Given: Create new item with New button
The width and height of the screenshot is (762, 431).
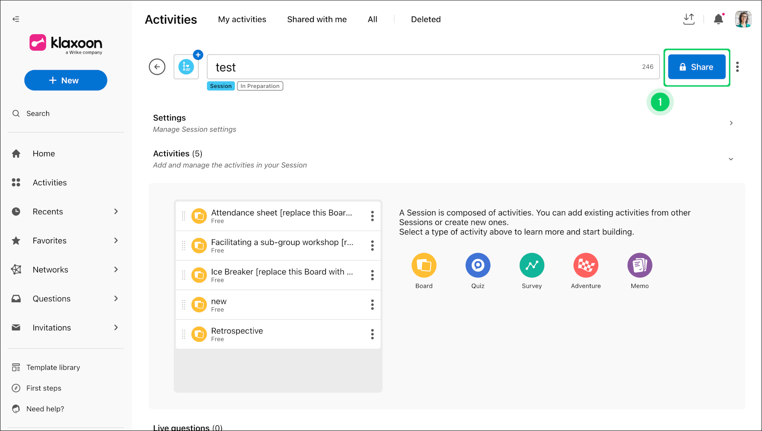Looking at the screenshot, I should pos(66,80).
